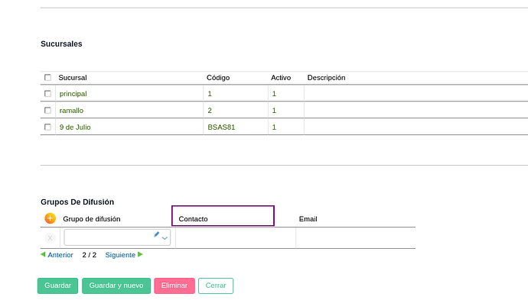Viewport: 528px width, 300px height.
Task: Check the box for principal branch
Action: point(47,94)
